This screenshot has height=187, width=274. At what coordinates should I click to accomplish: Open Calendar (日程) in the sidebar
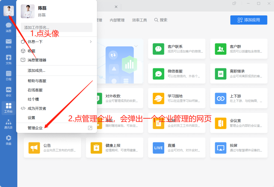click(8, 76)
